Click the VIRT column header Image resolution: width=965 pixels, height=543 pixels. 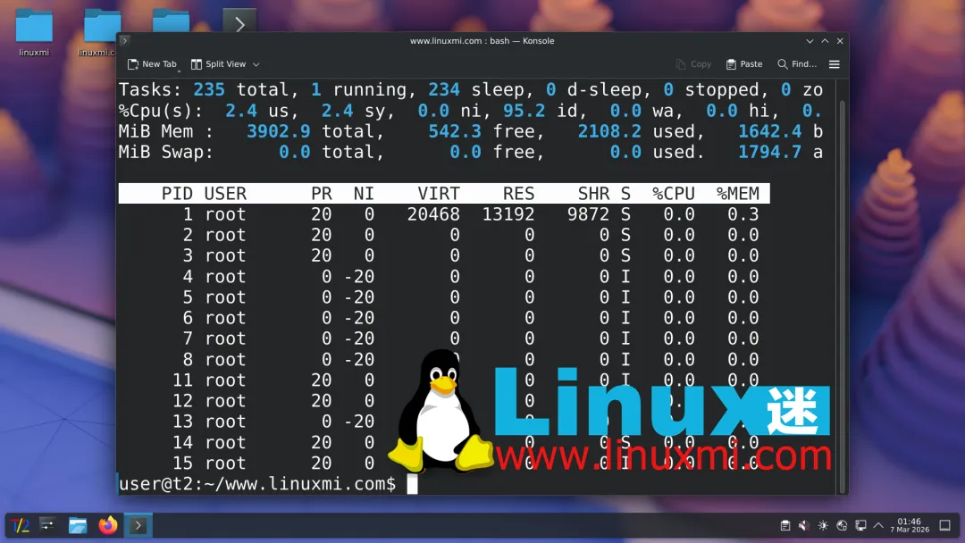coord(438,194)
